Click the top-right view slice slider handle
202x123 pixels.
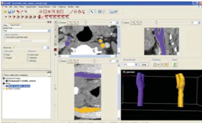click(x=156, y=23)
